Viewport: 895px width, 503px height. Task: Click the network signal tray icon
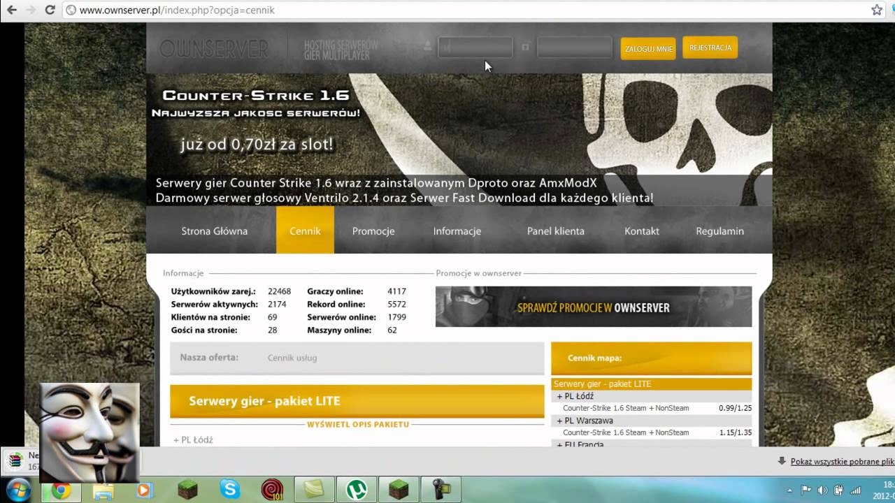pyautogui.click(x=854, y=490)
